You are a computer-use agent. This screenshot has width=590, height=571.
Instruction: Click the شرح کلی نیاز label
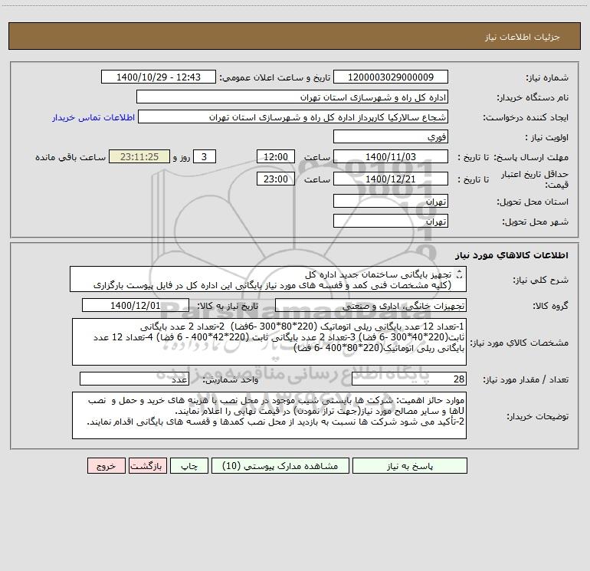tap(541, 280)
